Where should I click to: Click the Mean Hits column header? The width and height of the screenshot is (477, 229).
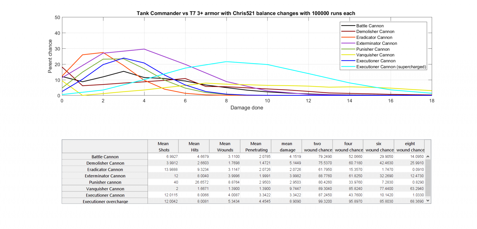click(x=194, y=147)
